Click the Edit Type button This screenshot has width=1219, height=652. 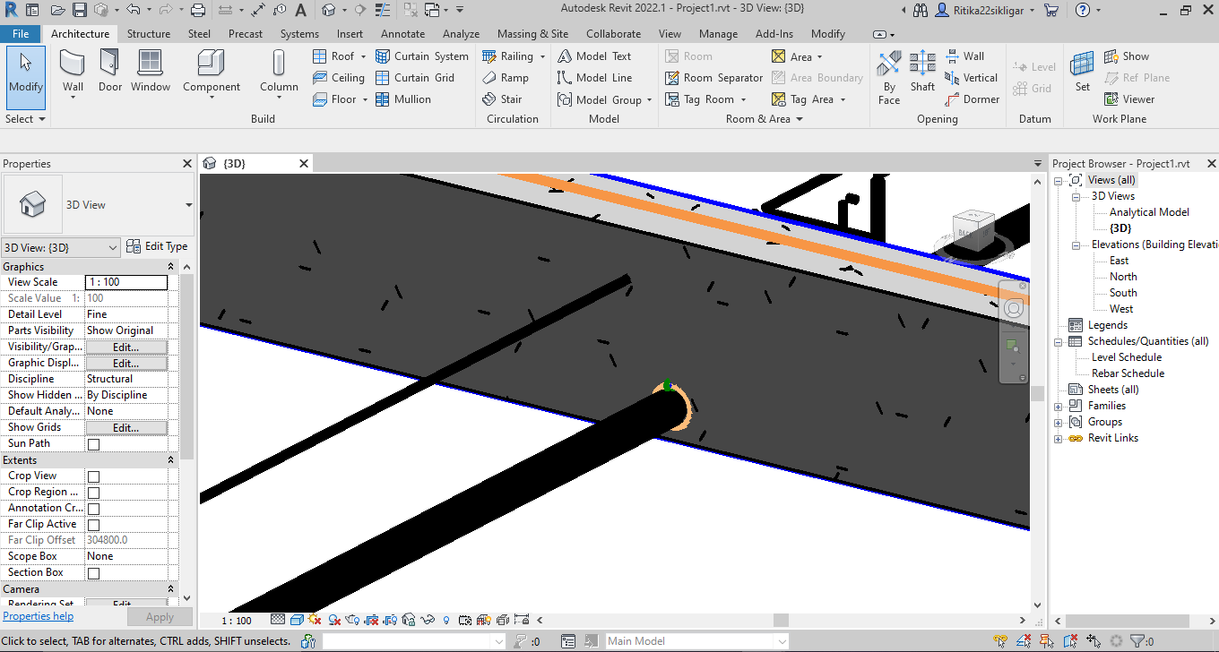(158, 246)
